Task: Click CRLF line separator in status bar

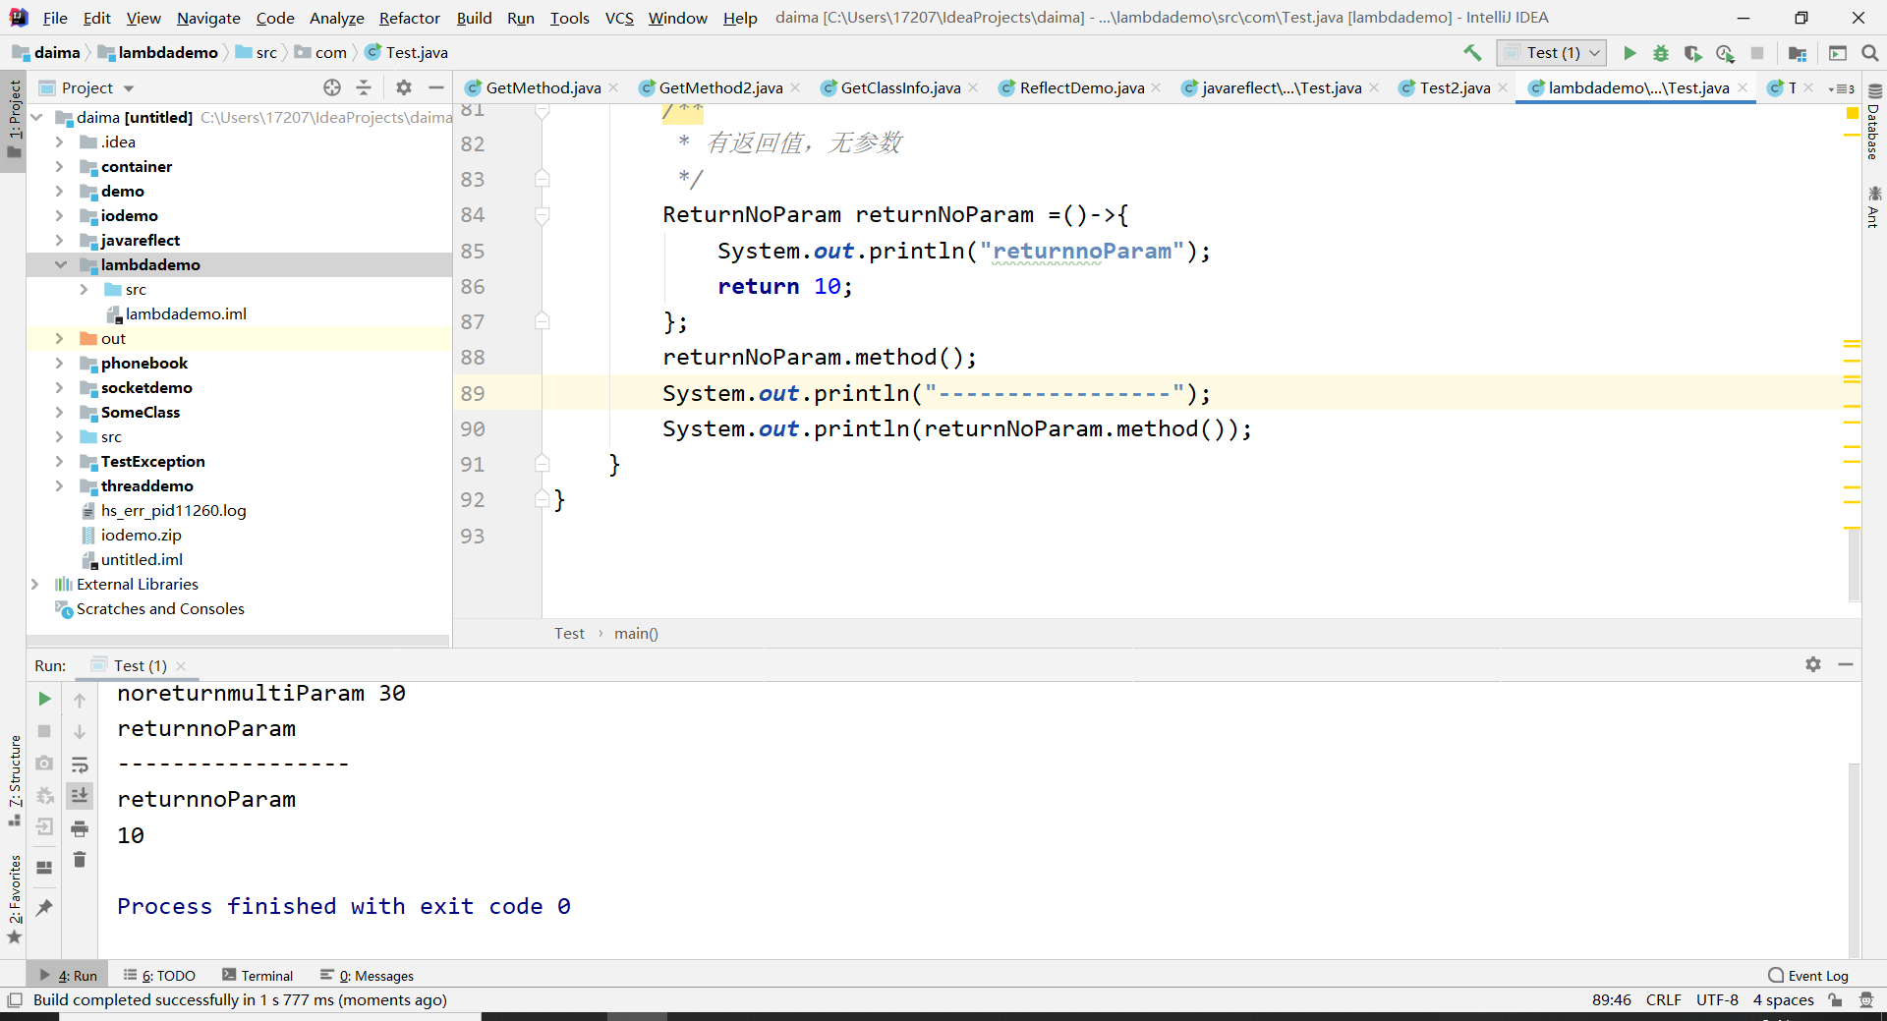Action: pyautogui.click(x=1663, y=999)
